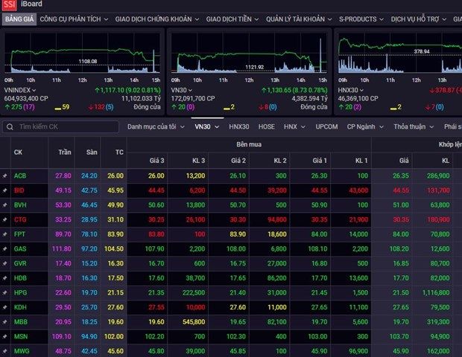Click the pin icon beside BVH
This screenshot has height=357, width=462.
[x=5, y=205]
